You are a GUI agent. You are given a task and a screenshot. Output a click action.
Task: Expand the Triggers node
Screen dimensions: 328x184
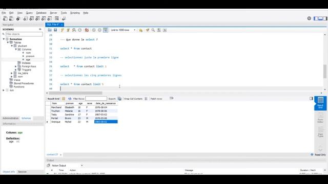tap(16, 70)
